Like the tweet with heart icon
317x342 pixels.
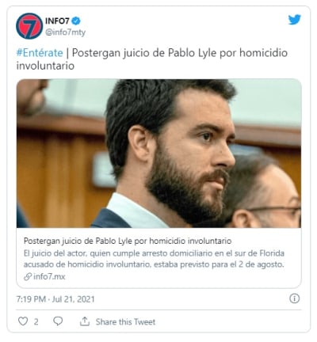[23, 321]
